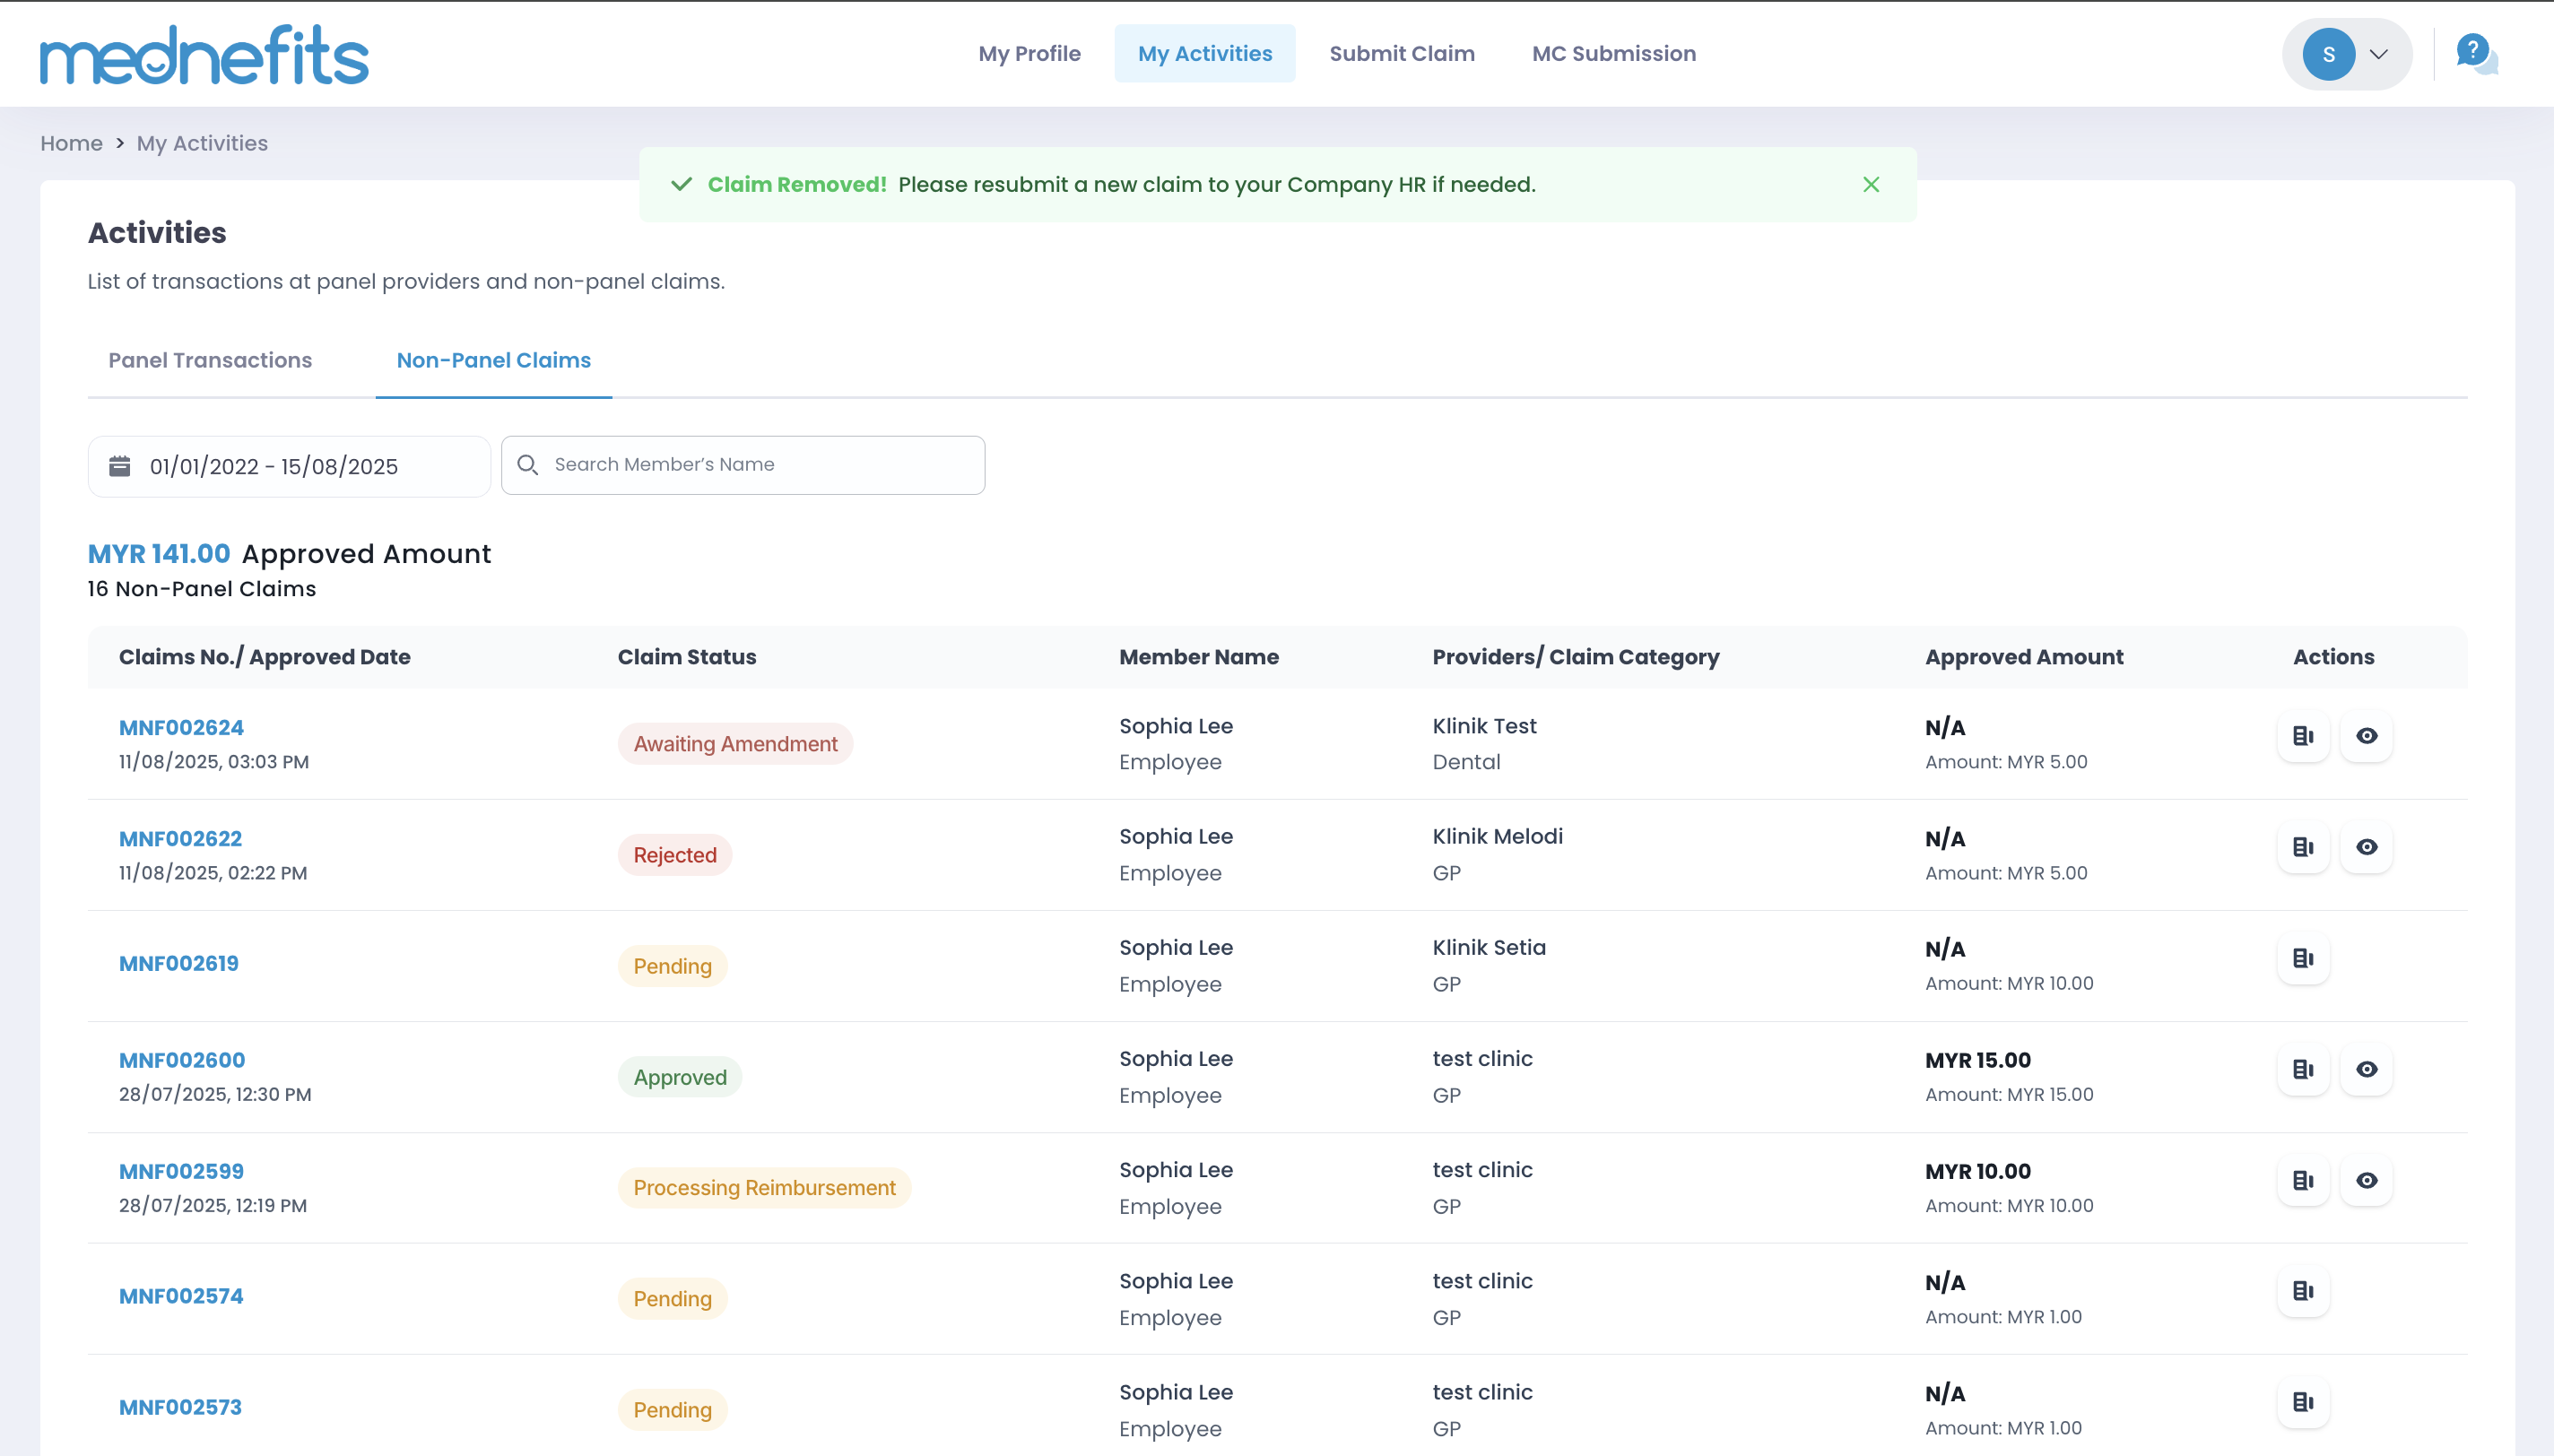Open receipt details icon for MNF002624
The width and height of the screenshot is (2554, 1456).
coord(2303,736)
